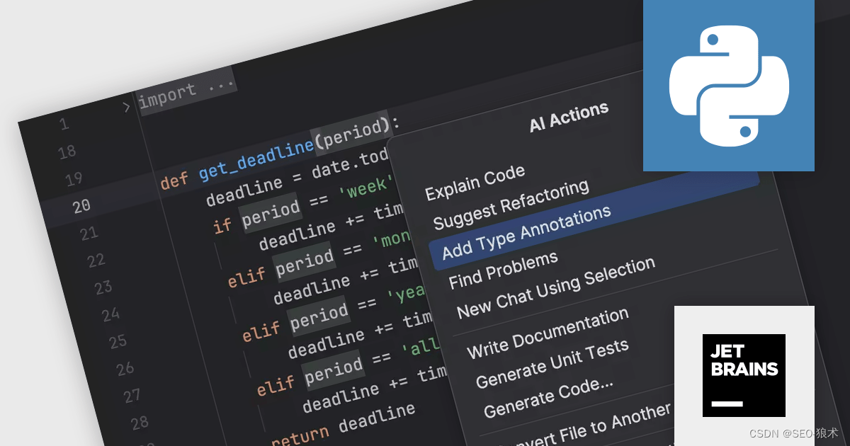
Task: Click line number 1 in gutter
Action: [64, 125]
